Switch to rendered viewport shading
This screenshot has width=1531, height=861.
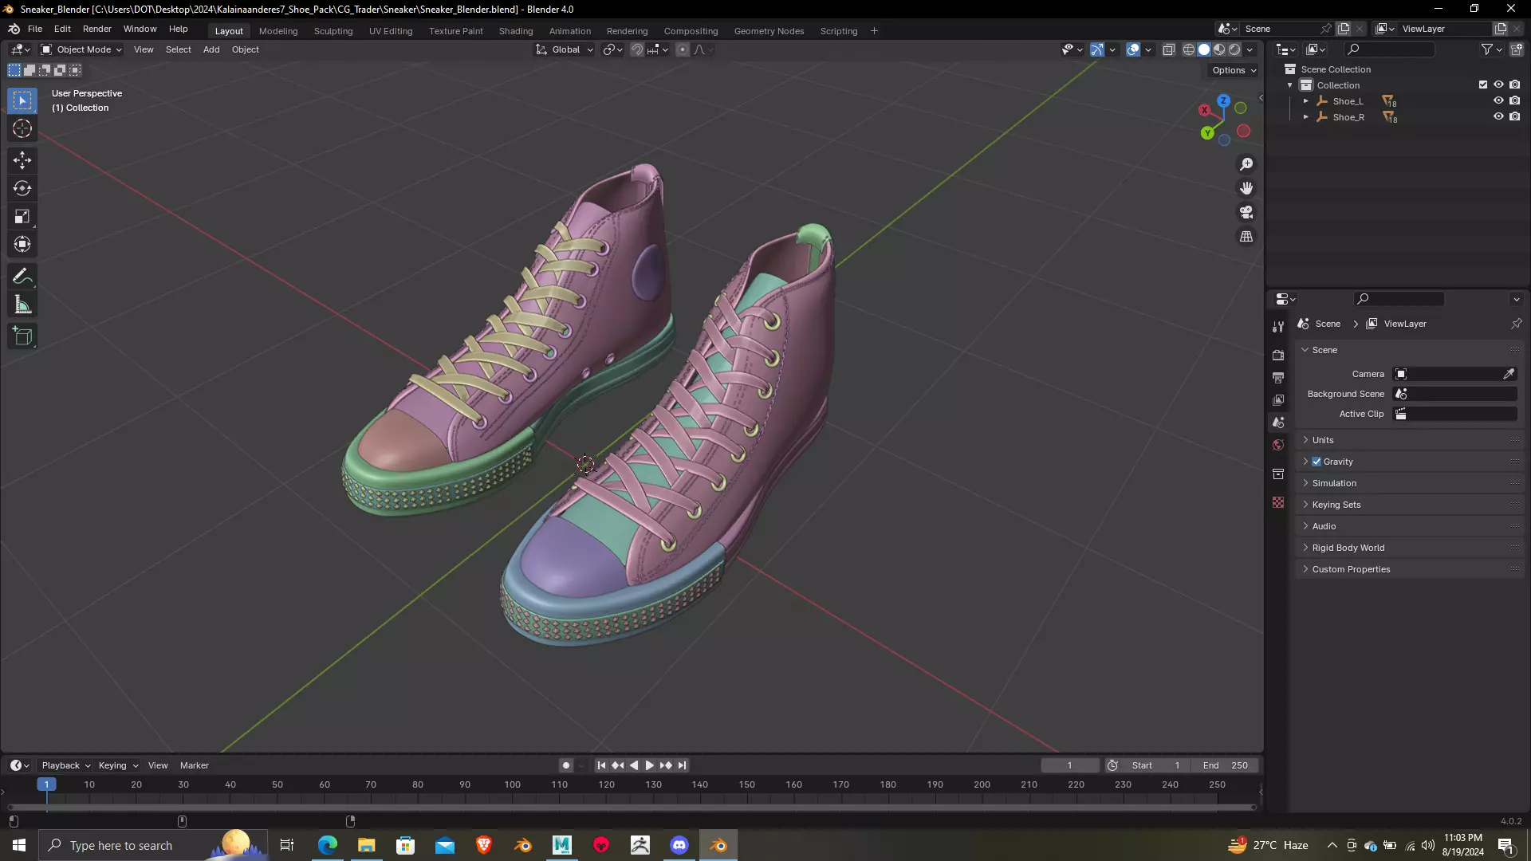pyautogui.click(x=1234, y=49)
